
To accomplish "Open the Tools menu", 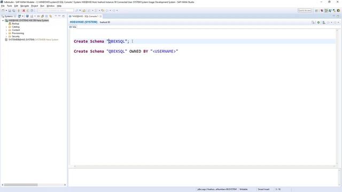I will [x=10, y=6].
